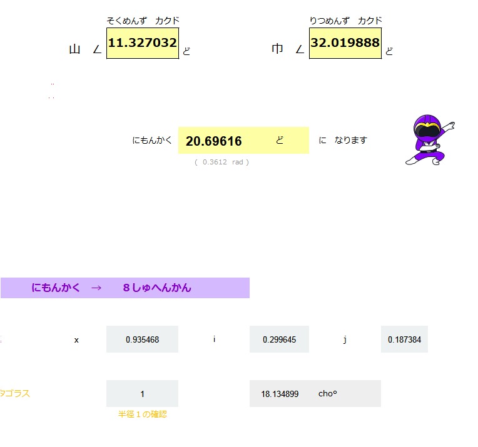The height and width of the screenshot is (447, 478).
Task: Click the そくめんず カクド label
Action: [x=143, y=21]
